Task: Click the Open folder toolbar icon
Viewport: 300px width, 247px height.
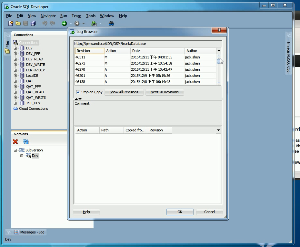Action: 18,23
